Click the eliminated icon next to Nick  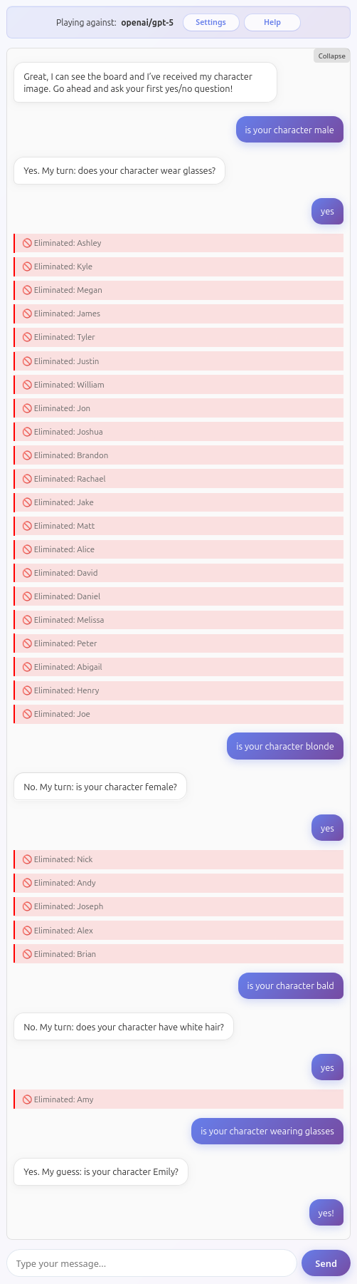pyautogui.click(x=27, y=859)
